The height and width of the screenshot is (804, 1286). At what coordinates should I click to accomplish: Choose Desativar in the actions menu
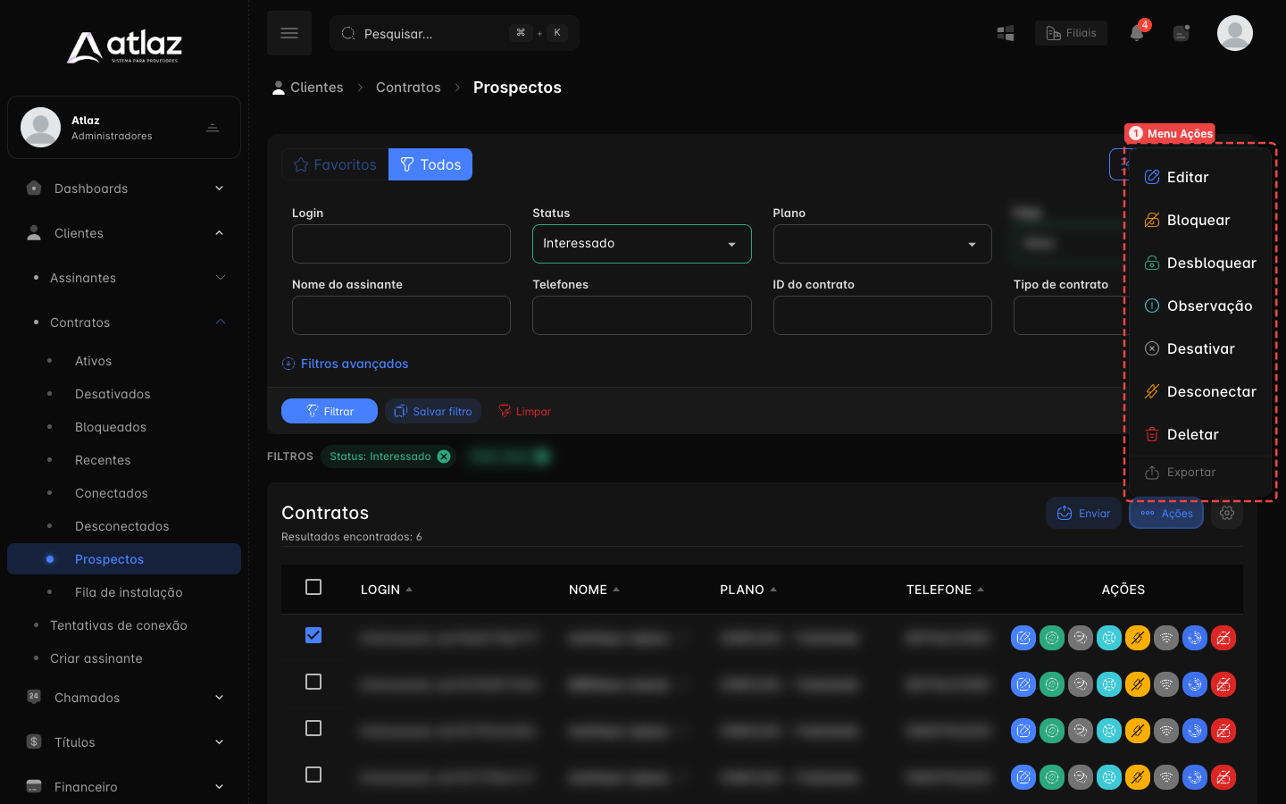click(1200, 348)
